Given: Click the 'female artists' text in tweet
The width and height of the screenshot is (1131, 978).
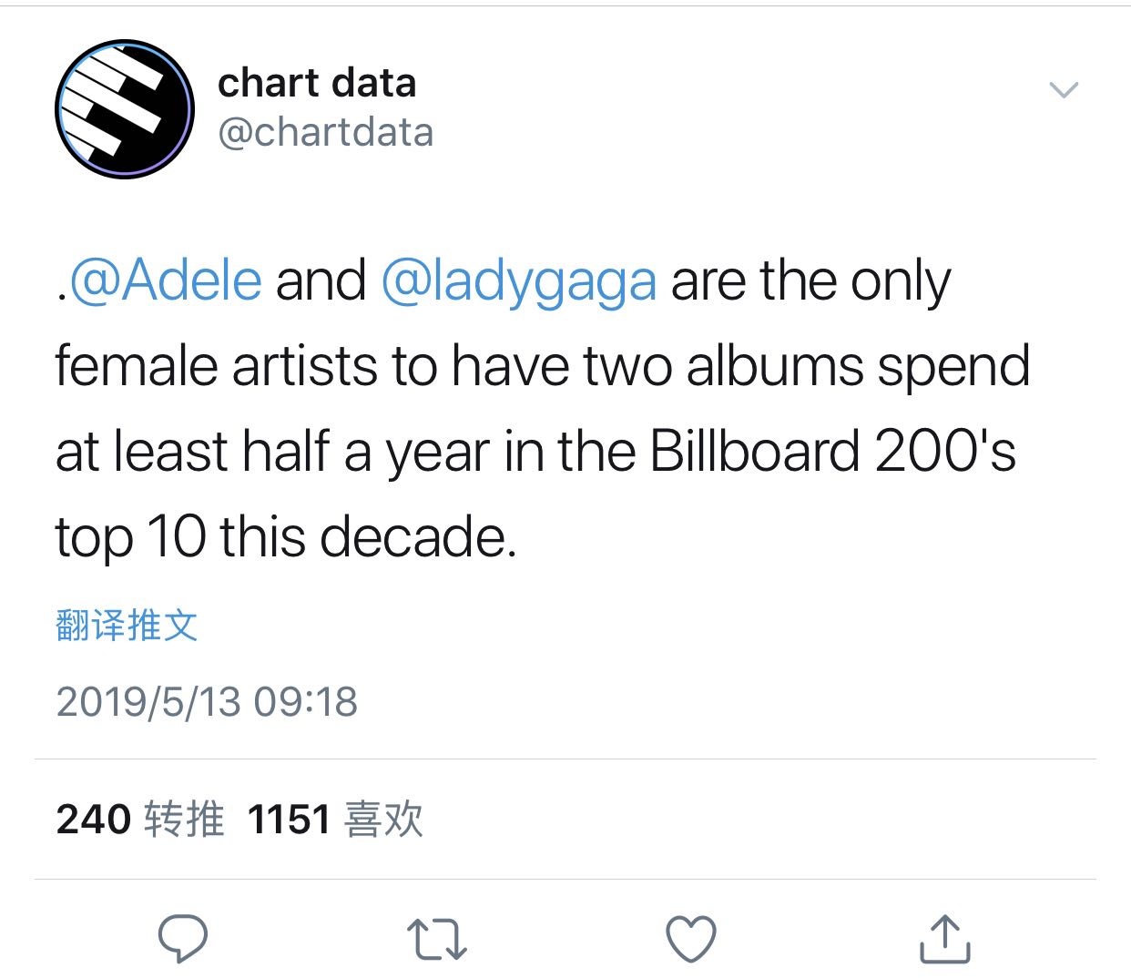Looking at the screenshot, I should [215, 366].
